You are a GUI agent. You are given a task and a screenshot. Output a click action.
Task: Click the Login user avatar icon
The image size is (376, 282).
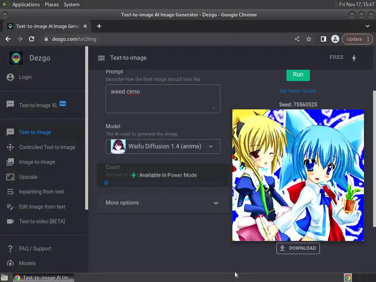coord(10,77)
